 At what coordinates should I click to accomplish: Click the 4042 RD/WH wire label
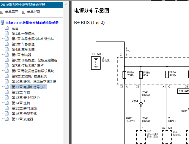(x=130, y=119)
